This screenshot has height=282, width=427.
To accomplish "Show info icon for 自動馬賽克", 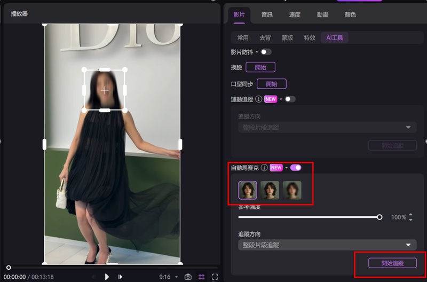I will pyautogui.click(x=264, y=168).
